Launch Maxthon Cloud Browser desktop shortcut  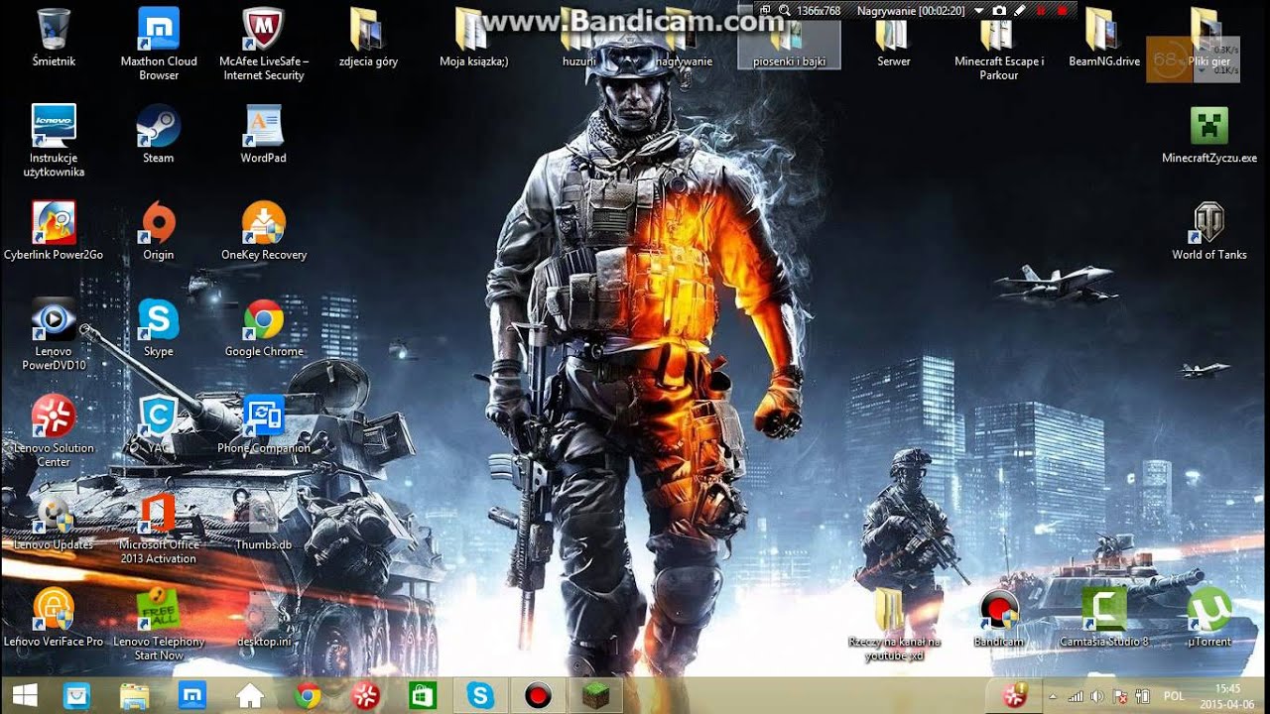159,45
